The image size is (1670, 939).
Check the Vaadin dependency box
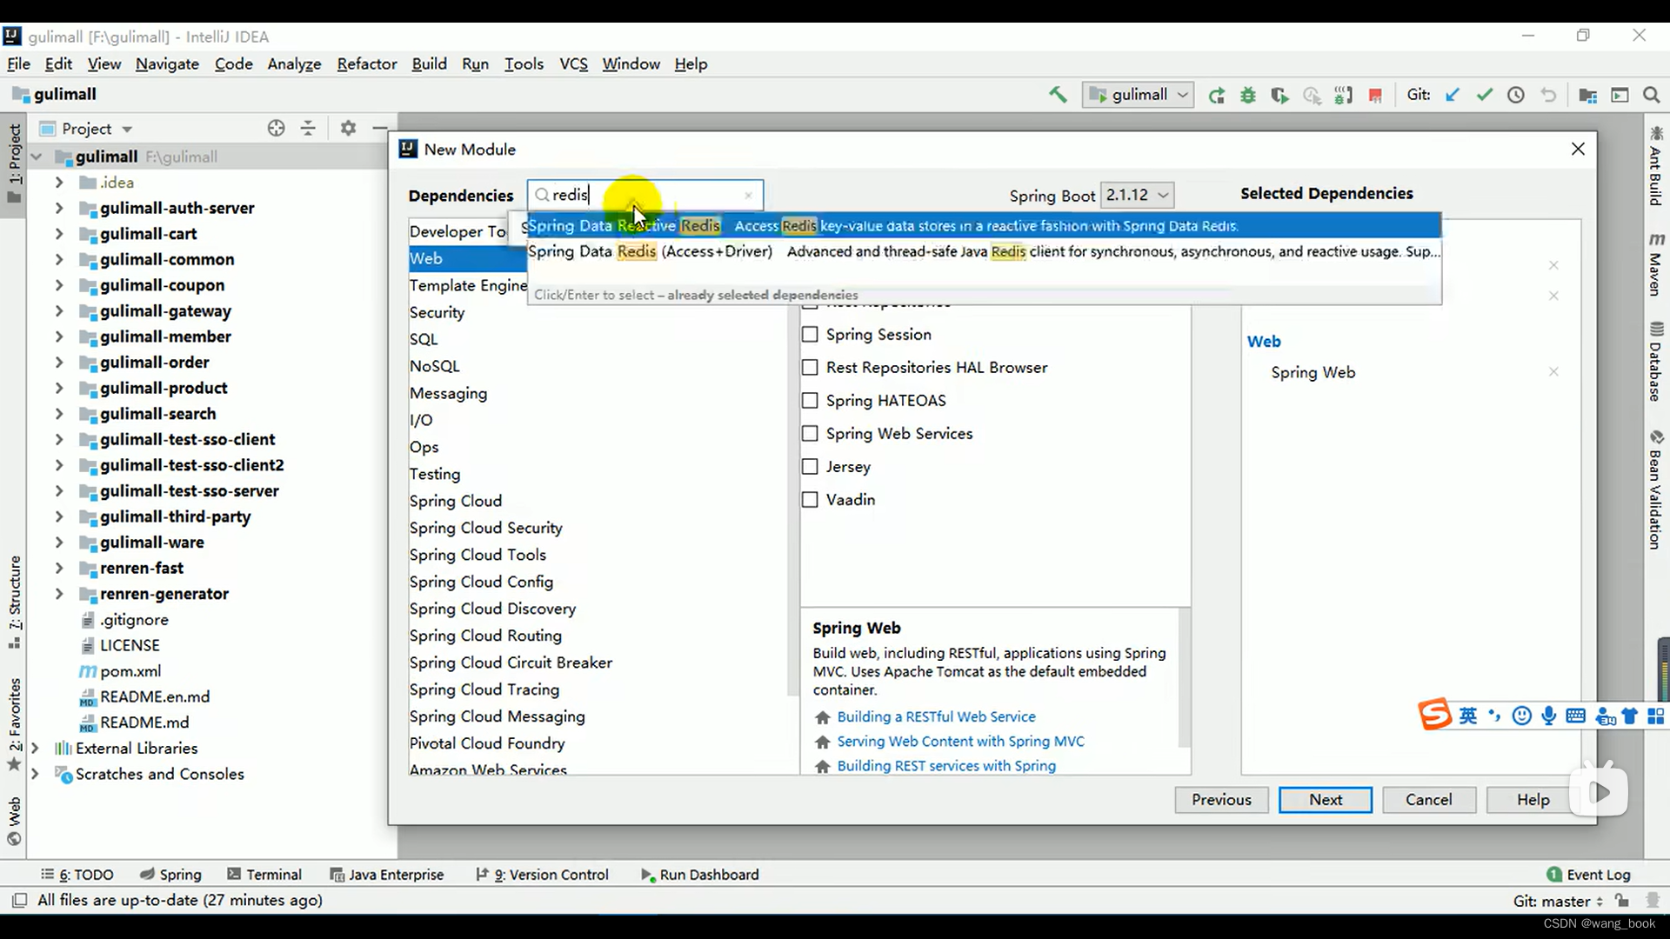(810, 500)
